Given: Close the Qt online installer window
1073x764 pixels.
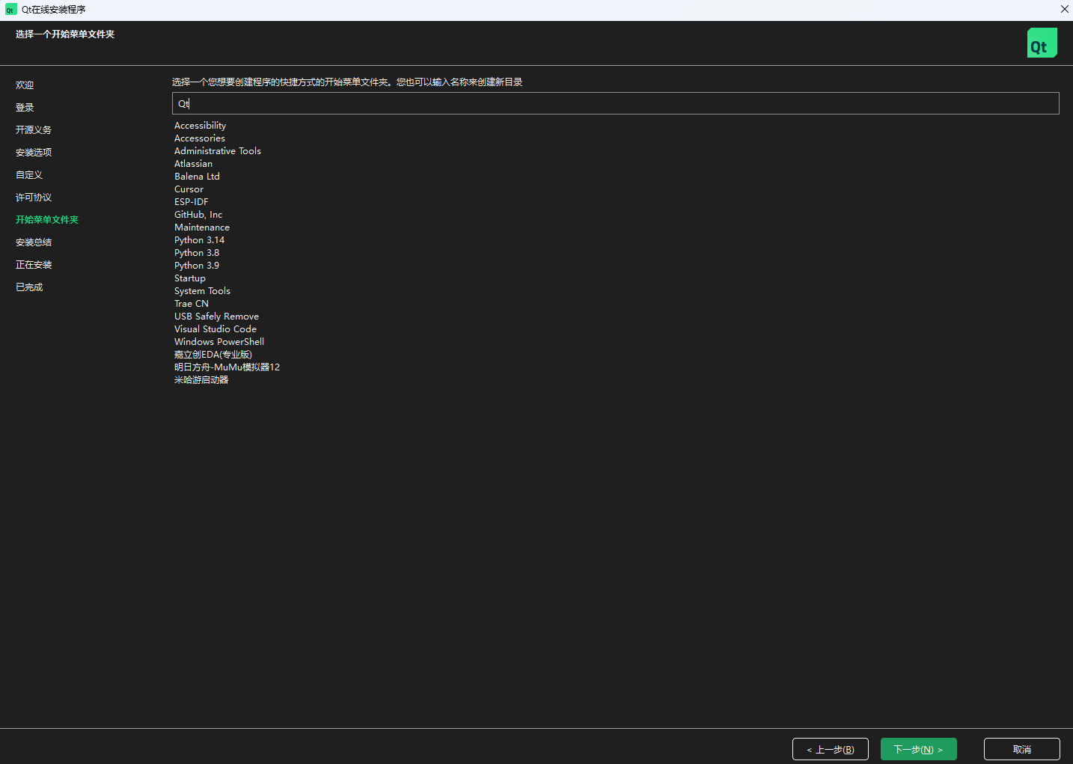Looking at the screenshot, I should point(1064,10).
